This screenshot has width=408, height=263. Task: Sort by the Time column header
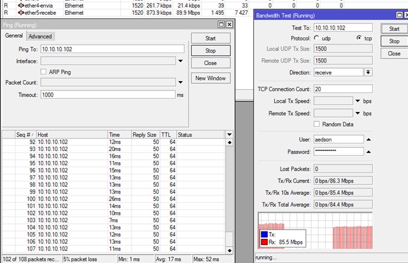coord(119,135)
